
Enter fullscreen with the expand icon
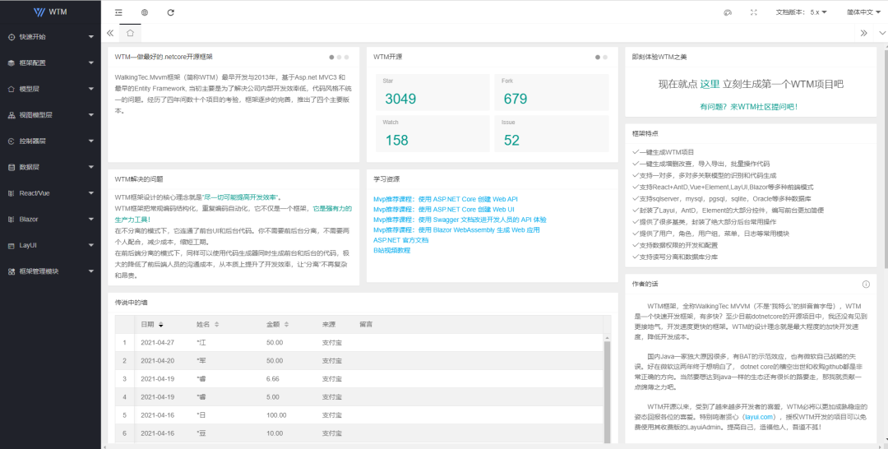(x=754, y=12)
